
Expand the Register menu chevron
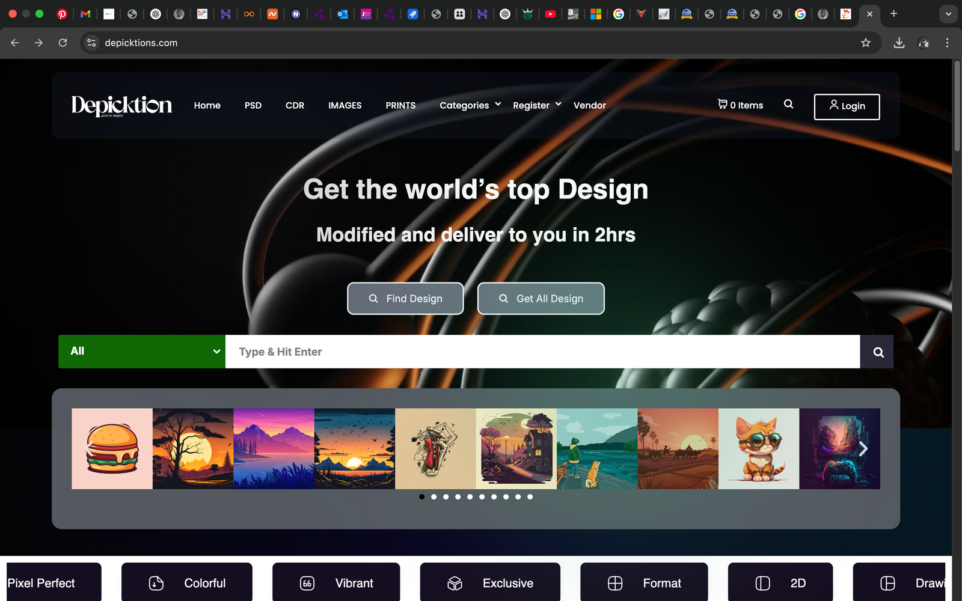pyautogui.click(x=559, y=104)
